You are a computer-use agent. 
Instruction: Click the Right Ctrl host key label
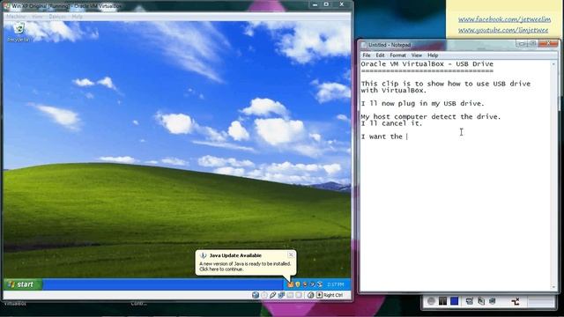point(333,295)
